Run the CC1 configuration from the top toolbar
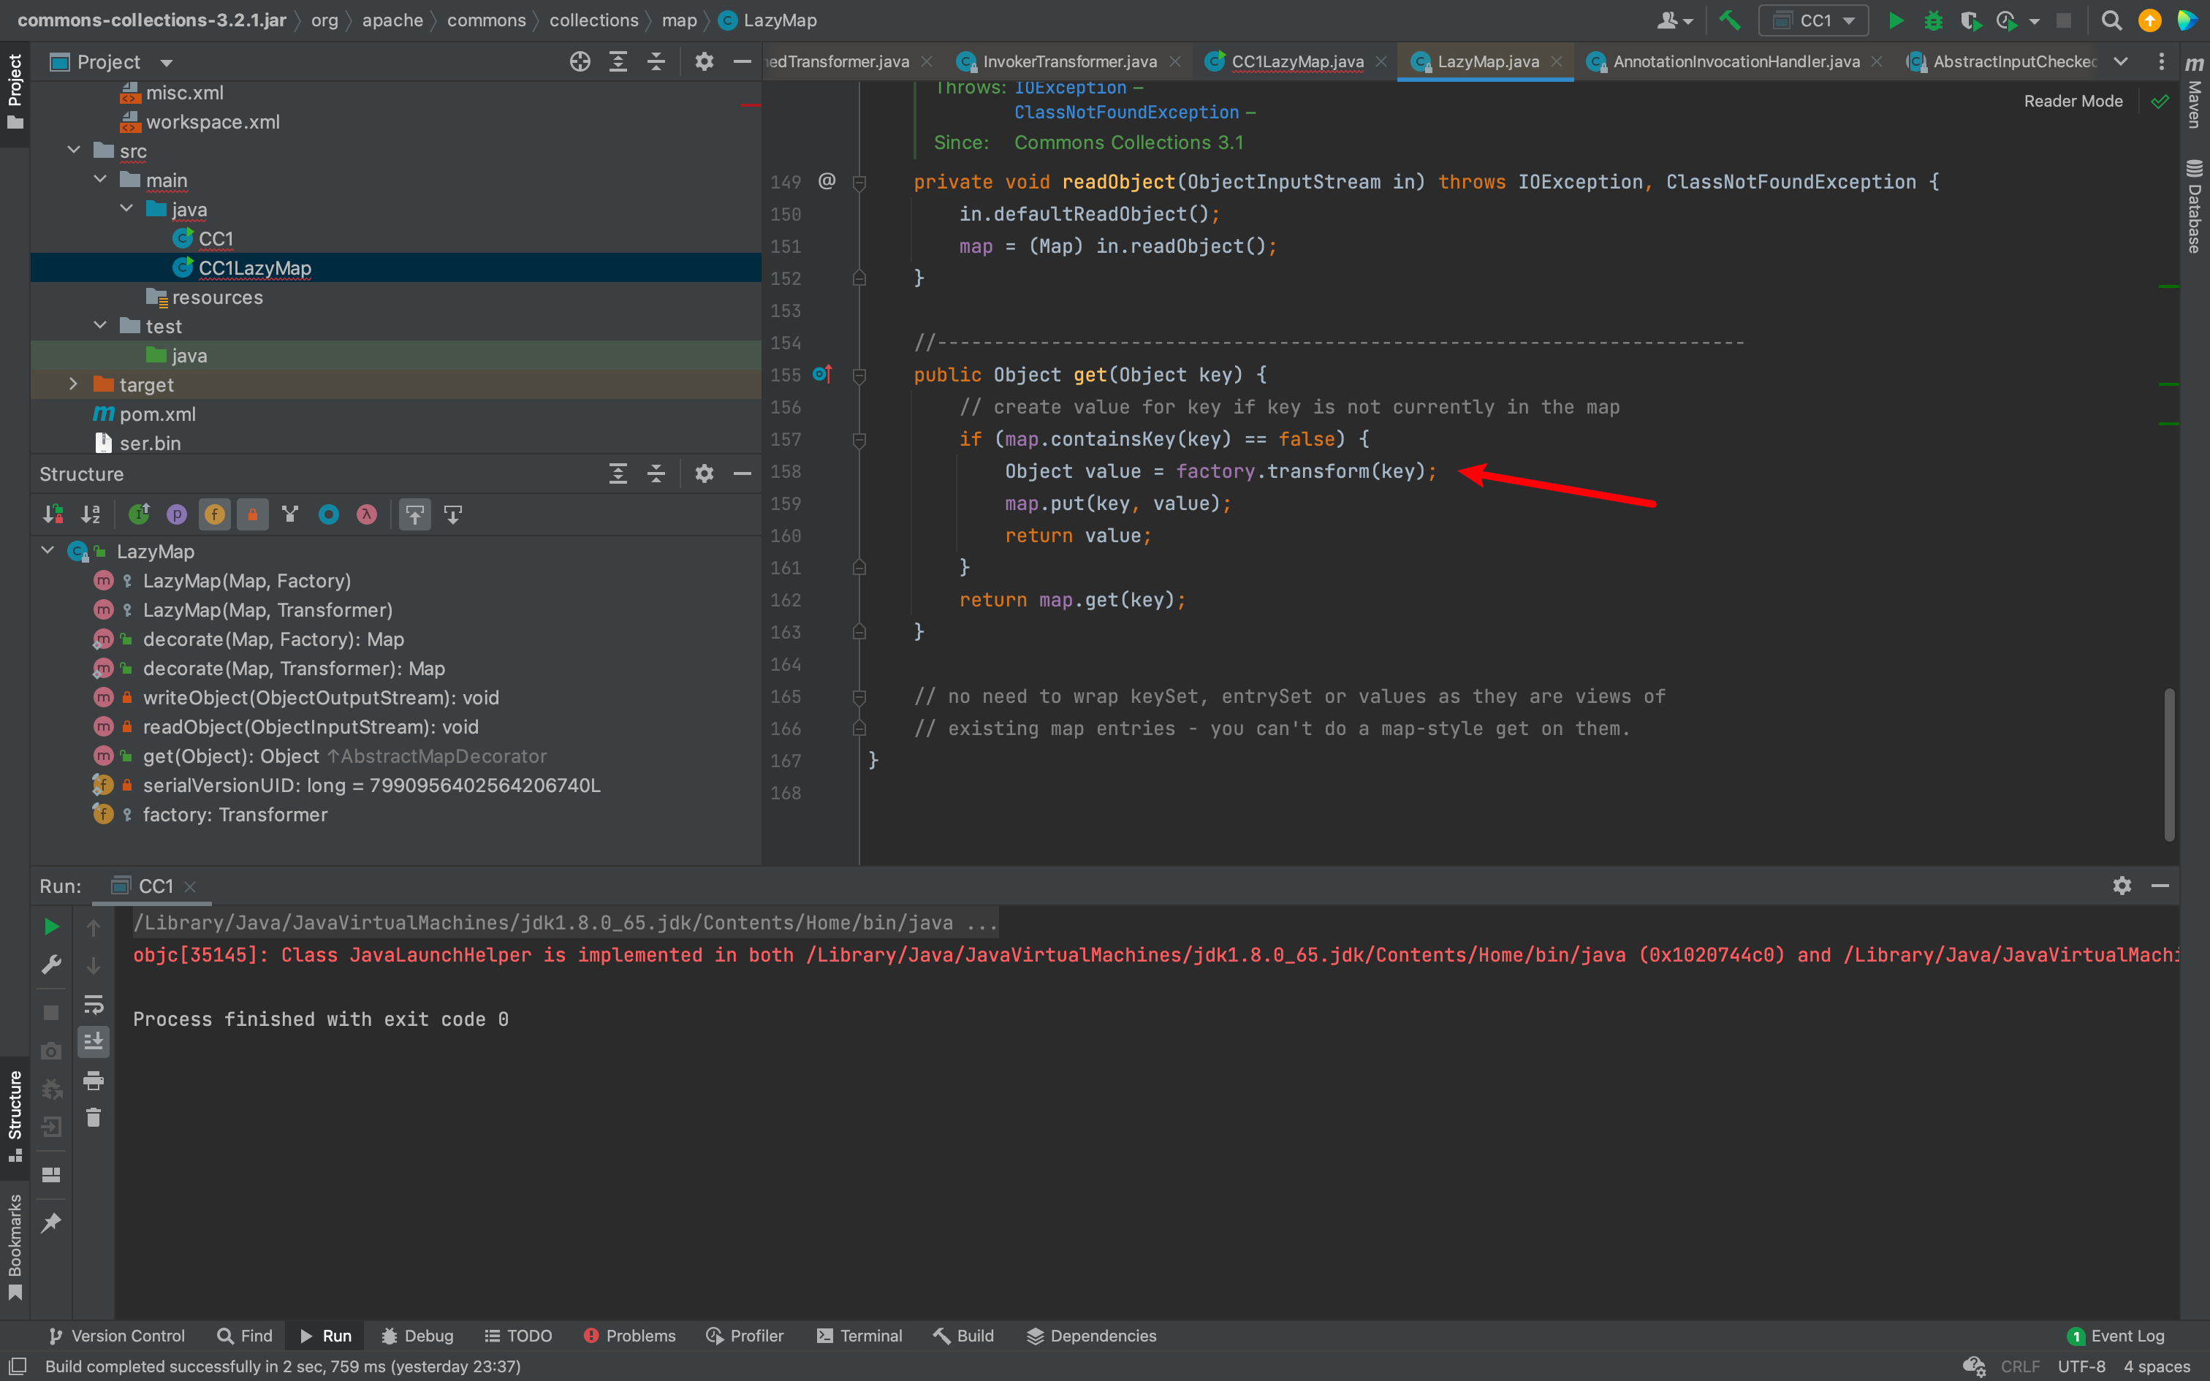The width and height of the screenshot is (2210, 1381). (1896, 20)
